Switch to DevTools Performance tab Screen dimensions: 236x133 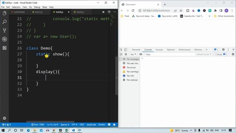(184, 50)
